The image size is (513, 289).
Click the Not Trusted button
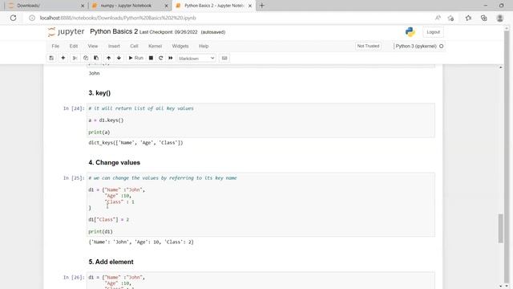click(x=368, y=47)
